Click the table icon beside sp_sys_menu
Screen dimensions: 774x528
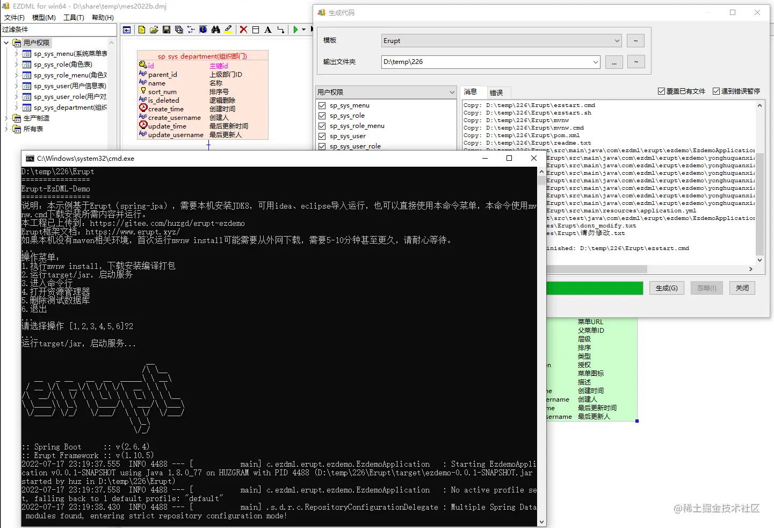click(27, 54)
